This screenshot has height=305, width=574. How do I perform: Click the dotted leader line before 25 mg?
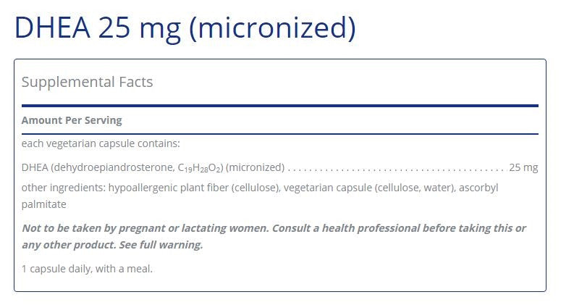click(394, 168)
